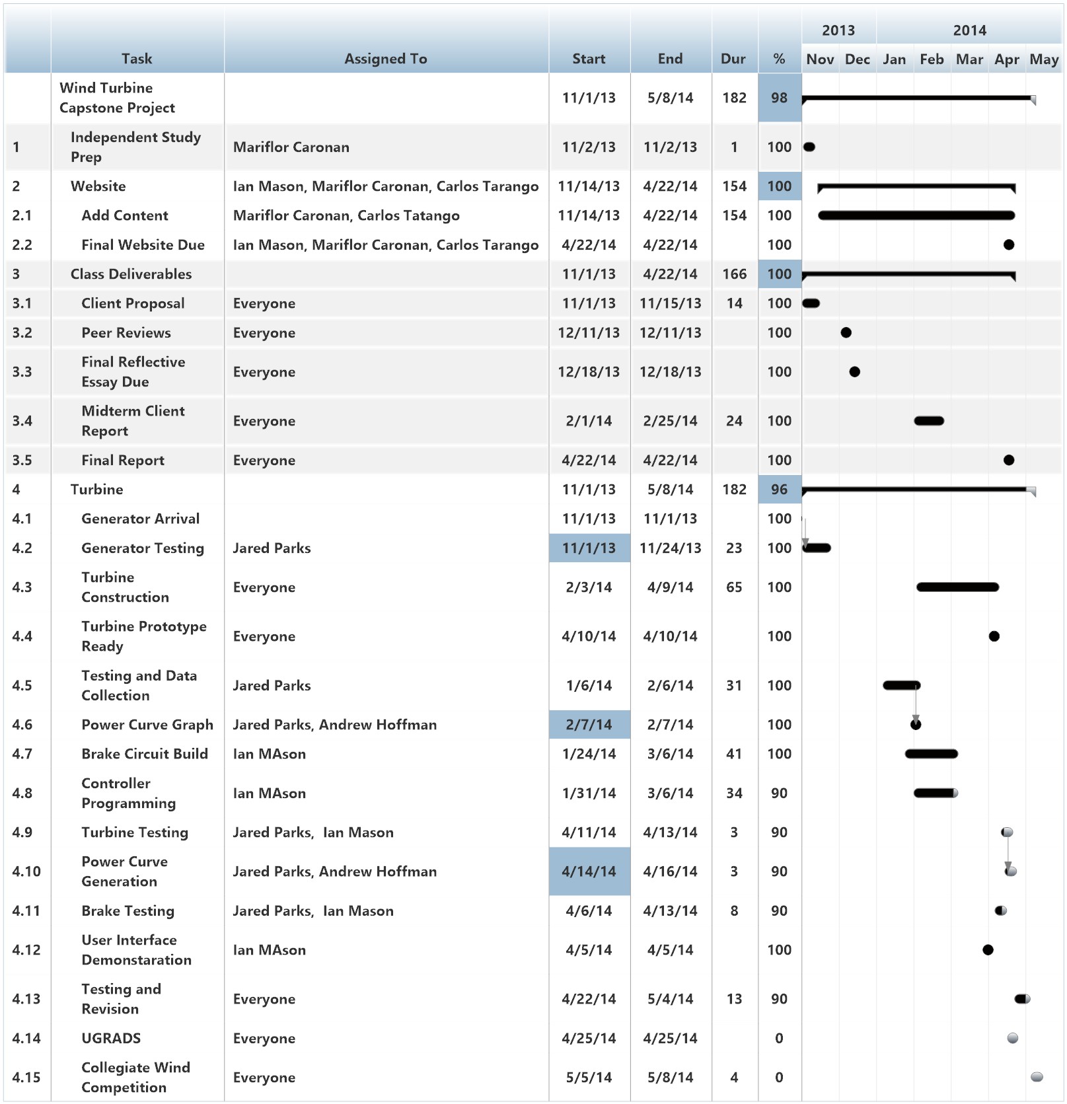The image size is (1067, 1104).
Task: Select the highlighted 98 percent cell
Action: pos(780,98)
